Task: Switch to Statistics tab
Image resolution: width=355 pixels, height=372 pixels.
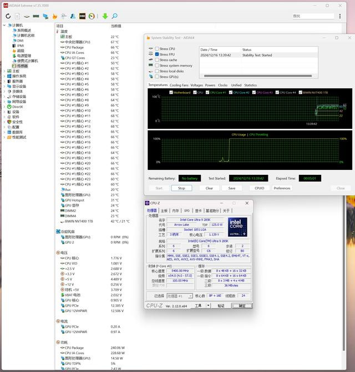Action: click(x=250, y=85)
